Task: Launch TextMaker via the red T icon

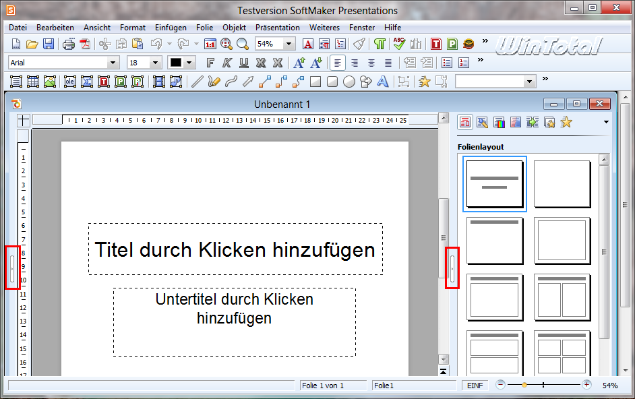Action: (x=436, y=44)
